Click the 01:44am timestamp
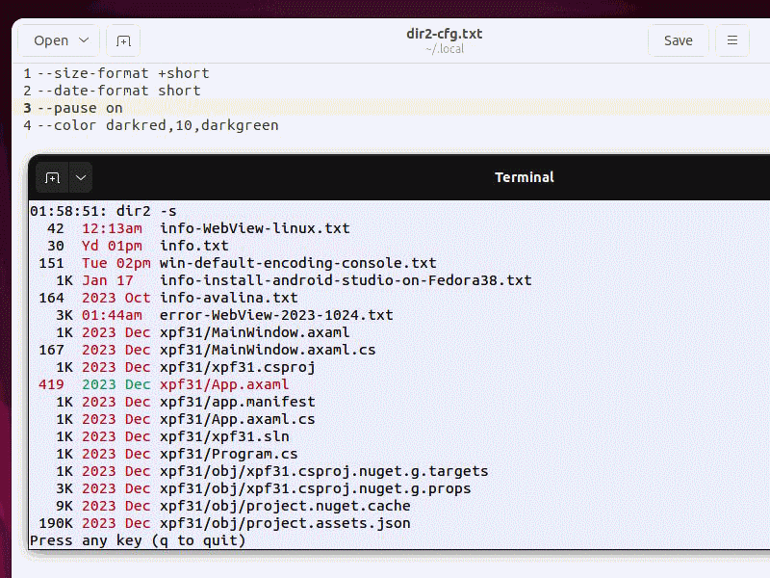The image size is (770, 578). point(112,315)
